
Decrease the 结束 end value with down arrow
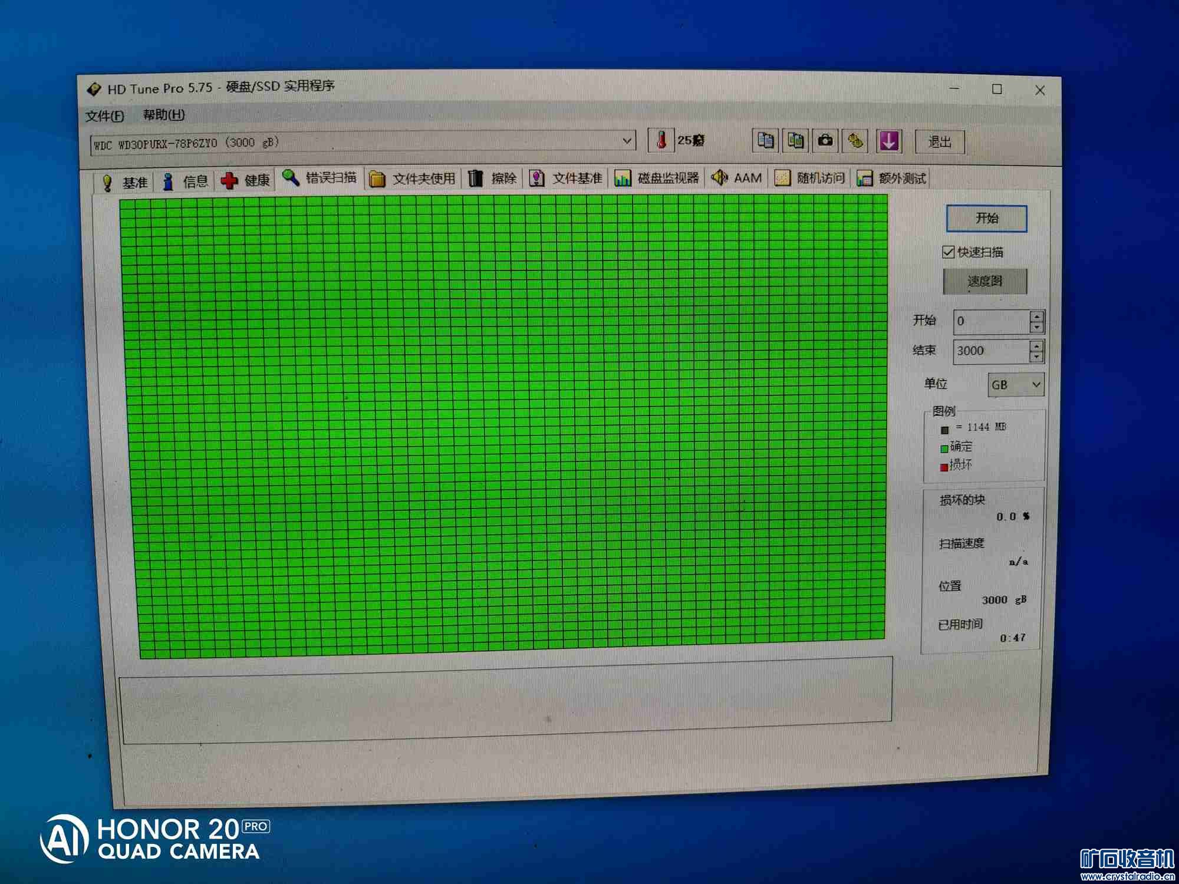click(1036, 357)
